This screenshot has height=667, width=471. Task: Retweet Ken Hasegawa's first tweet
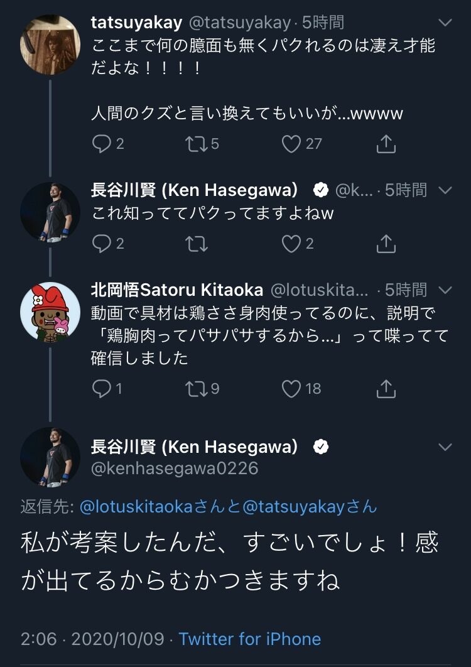(x=197, y=244)
